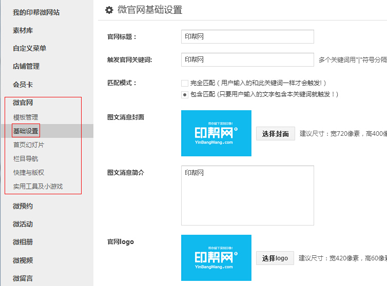
Task: Click the 官网logo preview image
Action: point(216,258)
